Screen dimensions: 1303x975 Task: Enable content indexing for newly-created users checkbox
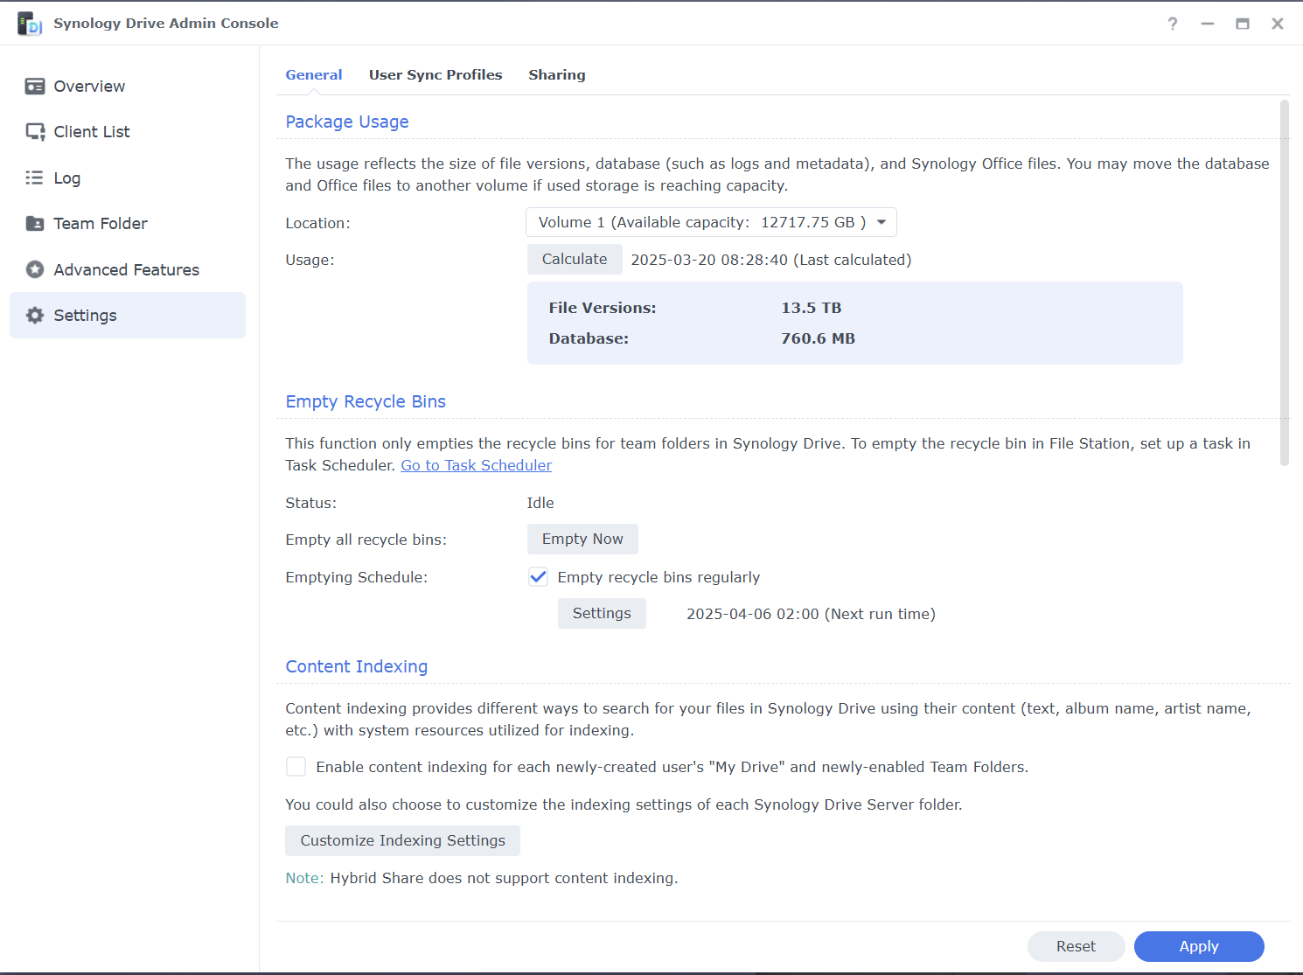pyautogui.click(x=296, y=767)
